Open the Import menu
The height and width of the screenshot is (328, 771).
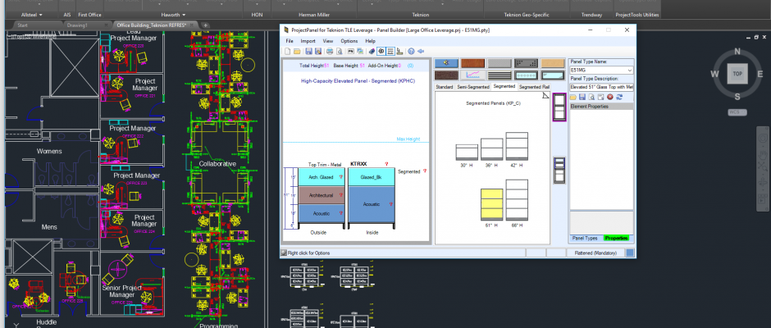click(x=308, y=41)
